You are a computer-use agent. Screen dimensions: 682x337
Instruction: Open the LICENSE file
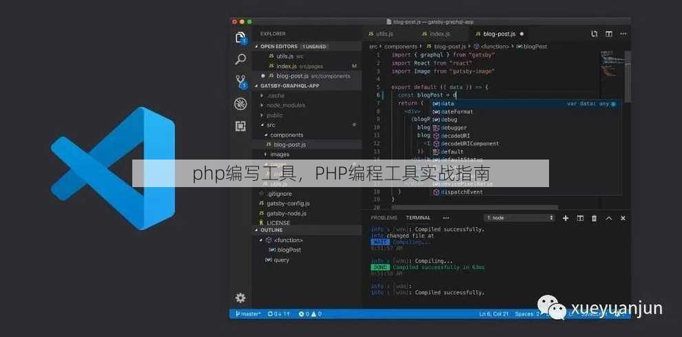pos(307,223)
